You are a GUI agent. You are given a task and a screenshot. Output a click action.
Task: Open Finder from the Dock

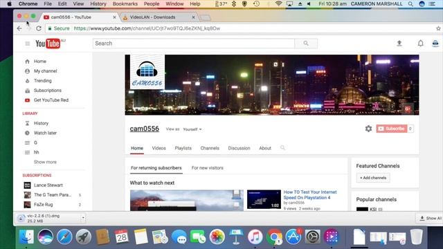pos(26,237)
